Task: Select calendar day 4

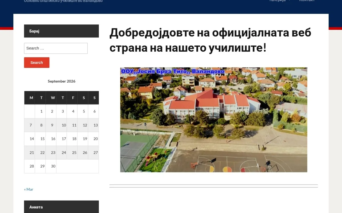Action: 72,111
